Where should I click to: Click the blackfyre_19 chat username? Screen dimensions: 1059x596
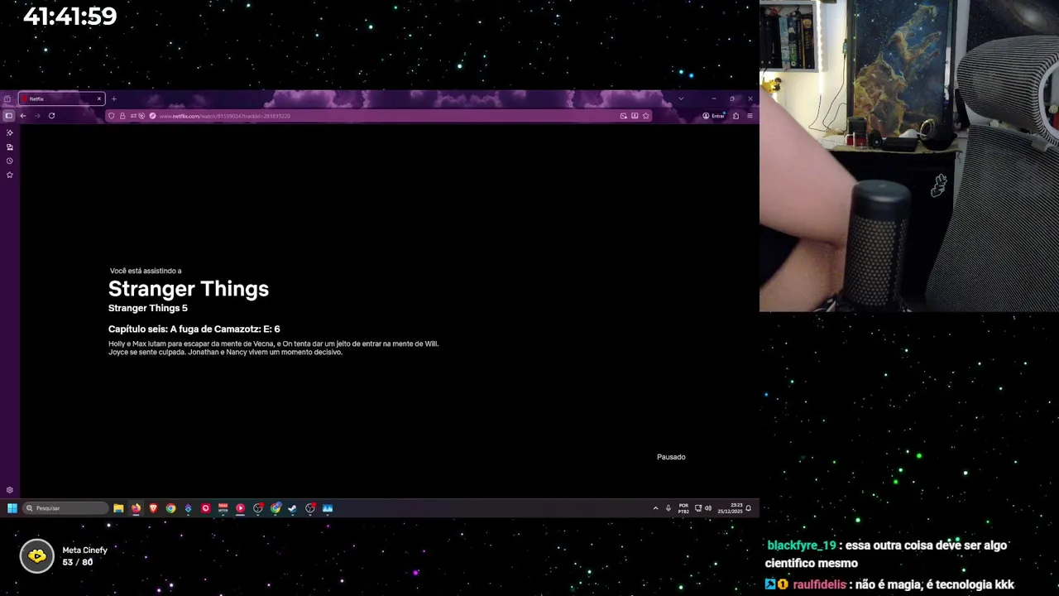coord(802,546)
